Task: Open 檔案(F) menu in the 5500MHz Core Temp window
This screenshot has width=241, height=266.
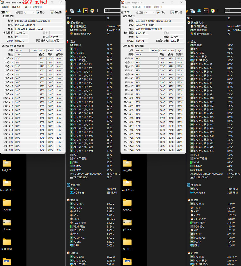Action: pyautogui.click(x=5, y=7)
